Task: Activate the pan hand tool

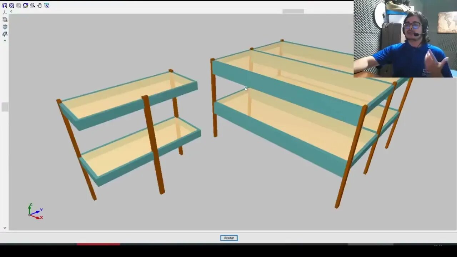Action: (39, 5)
